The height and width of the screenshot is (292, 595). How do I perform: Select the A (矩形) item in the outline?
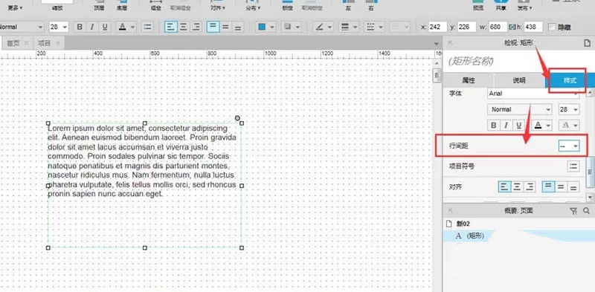(518, 236)
